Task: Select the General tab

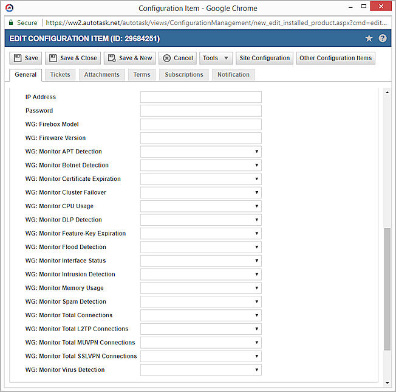Action: [26, 75]
